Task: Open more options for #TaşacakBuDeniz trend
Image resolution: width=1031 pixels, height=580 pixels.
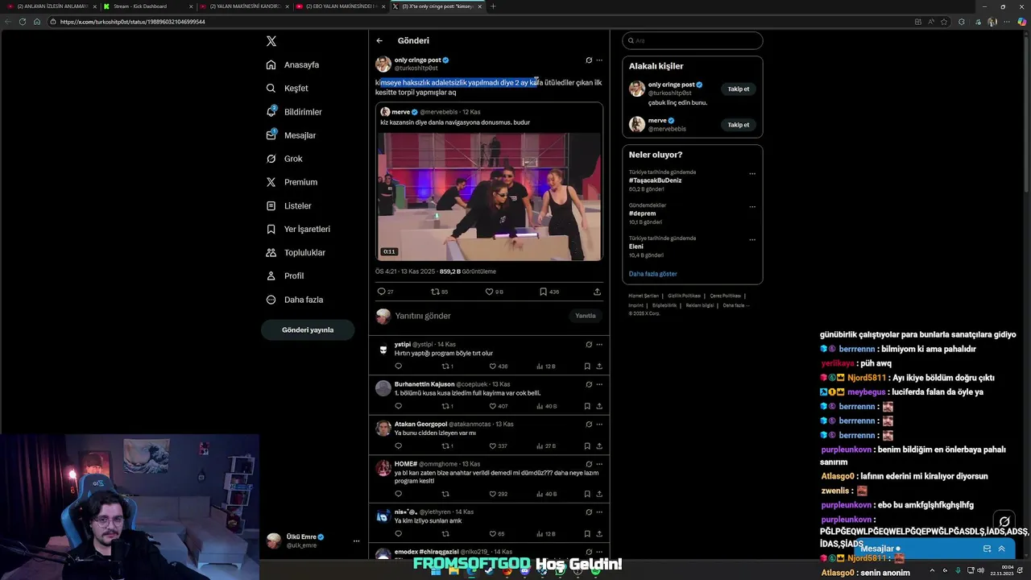Action: point(752,173)
